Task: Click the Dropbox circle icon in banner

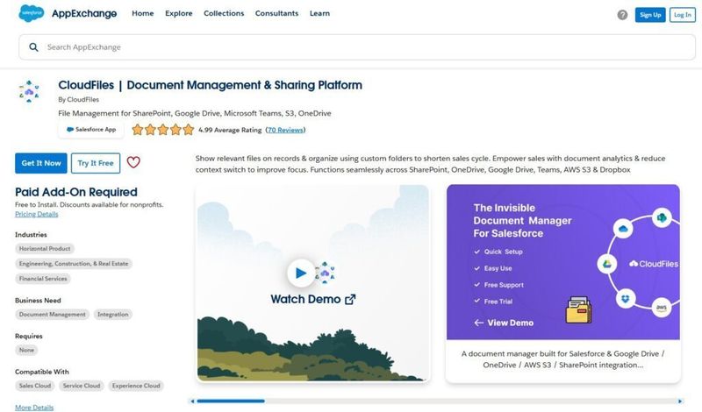Action: click(626, 298)
